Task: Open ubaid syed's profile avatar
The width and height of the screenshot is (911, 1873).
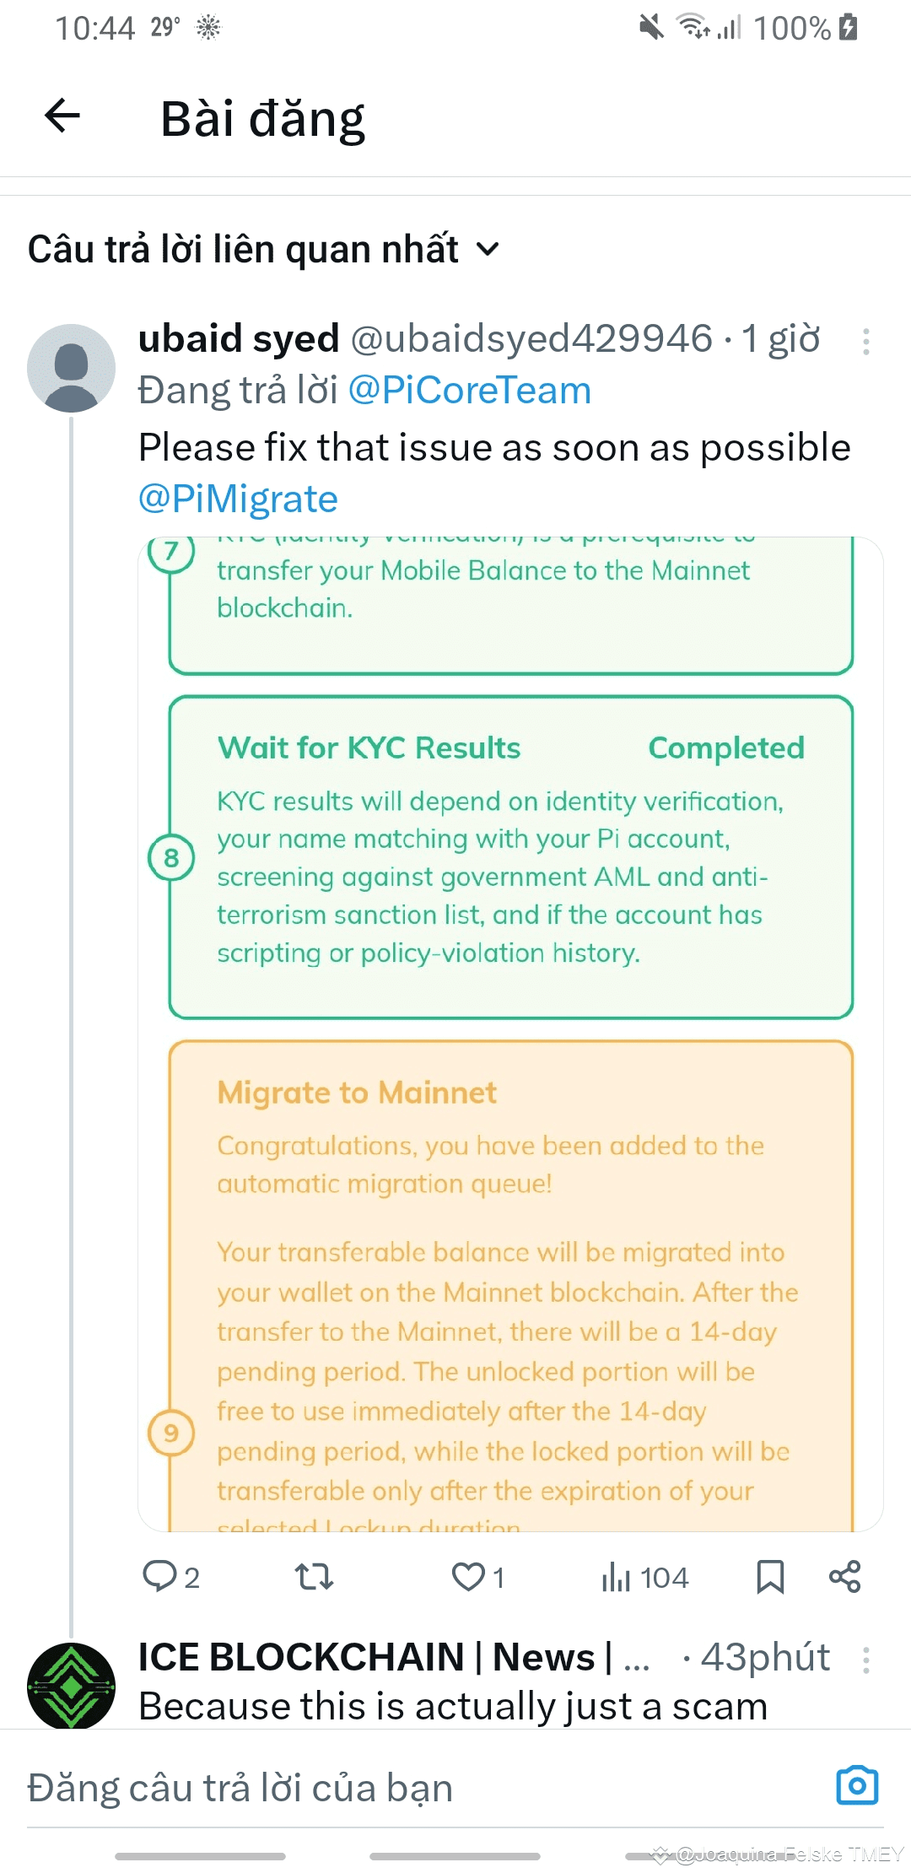Action: pyautogui.click(x=72, y=368)
